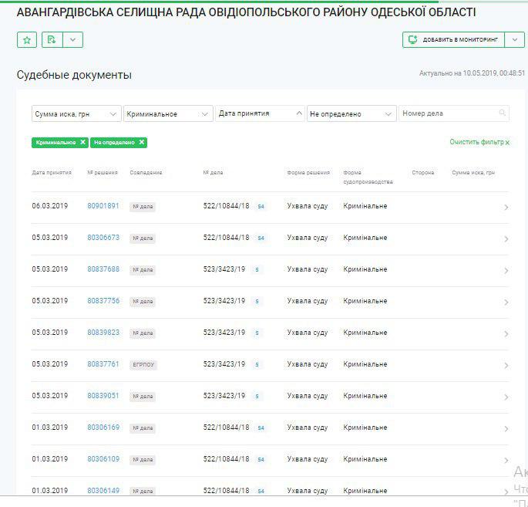
Task: Open the Сумма иска, грн dropdown
Action: (76, 113)
